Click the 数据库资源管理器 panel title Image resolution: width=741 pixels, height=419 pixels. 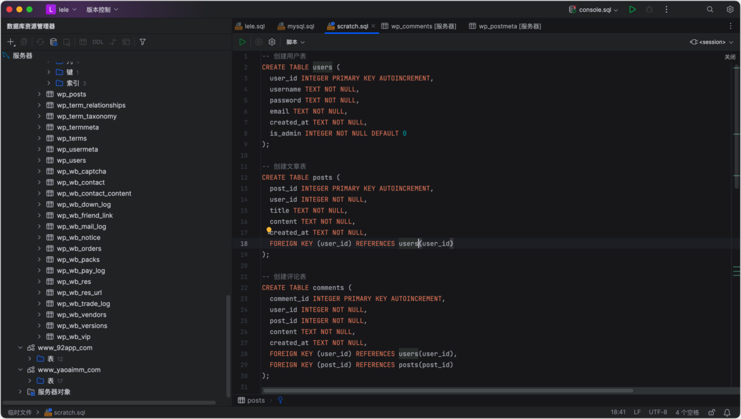[31, 27]
